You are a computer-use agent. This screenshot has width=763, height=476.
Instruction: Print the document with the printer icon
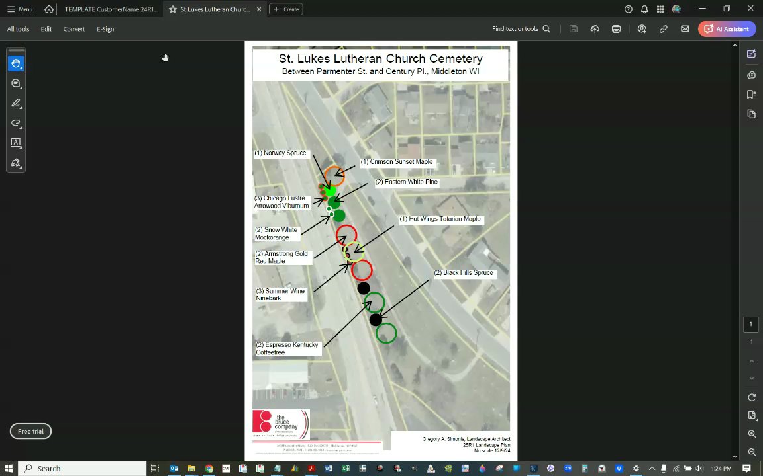[616, 29]
